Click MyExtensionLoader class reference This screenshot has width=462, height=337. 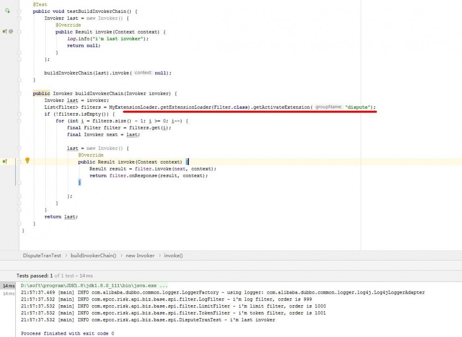(133, 107)
